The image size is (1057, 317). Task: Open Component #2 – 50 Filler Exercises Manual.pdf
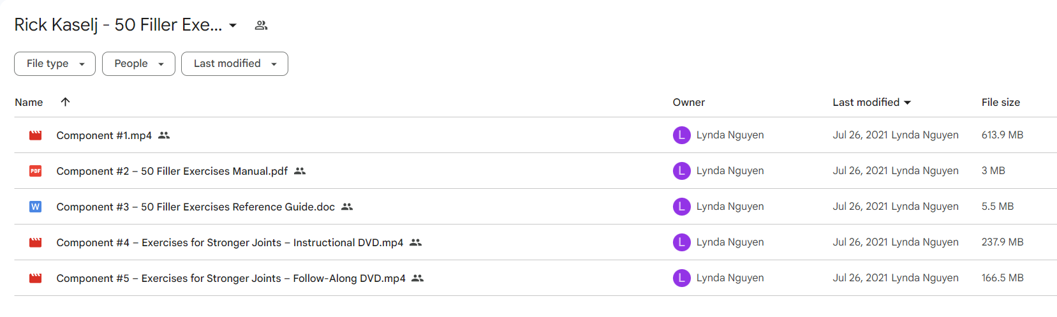[x=172, y=171]
